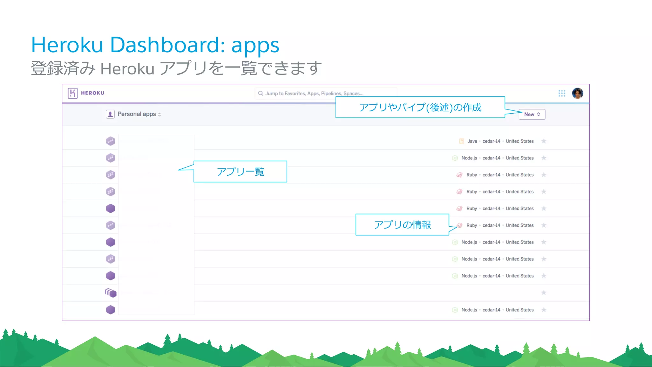Star the fourth Ruby app
The image size is (652, 367).
(x=544, y=225)
